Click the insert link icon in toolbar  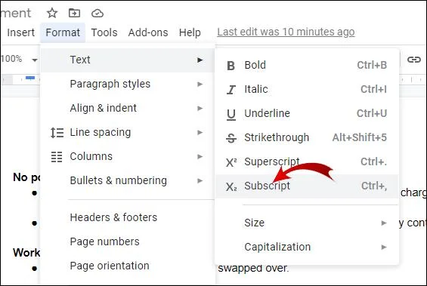(x=414, y=60)
